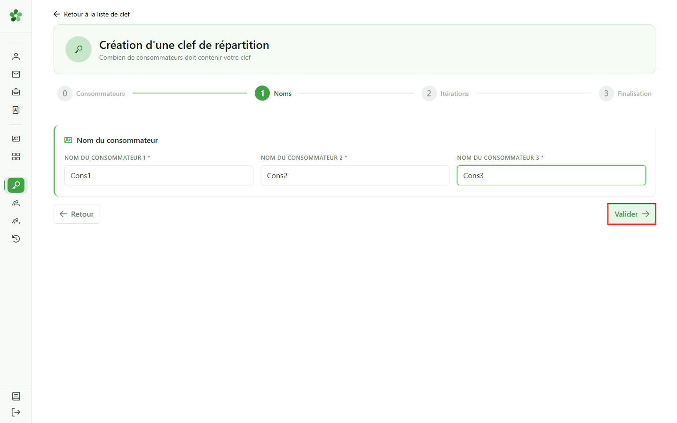Image resolution: width=677 pixels, height=423 pixels.
Task: Click the 'NOM DU CONSOMMATEUR 3 *' label
Action: pos(500,158)
